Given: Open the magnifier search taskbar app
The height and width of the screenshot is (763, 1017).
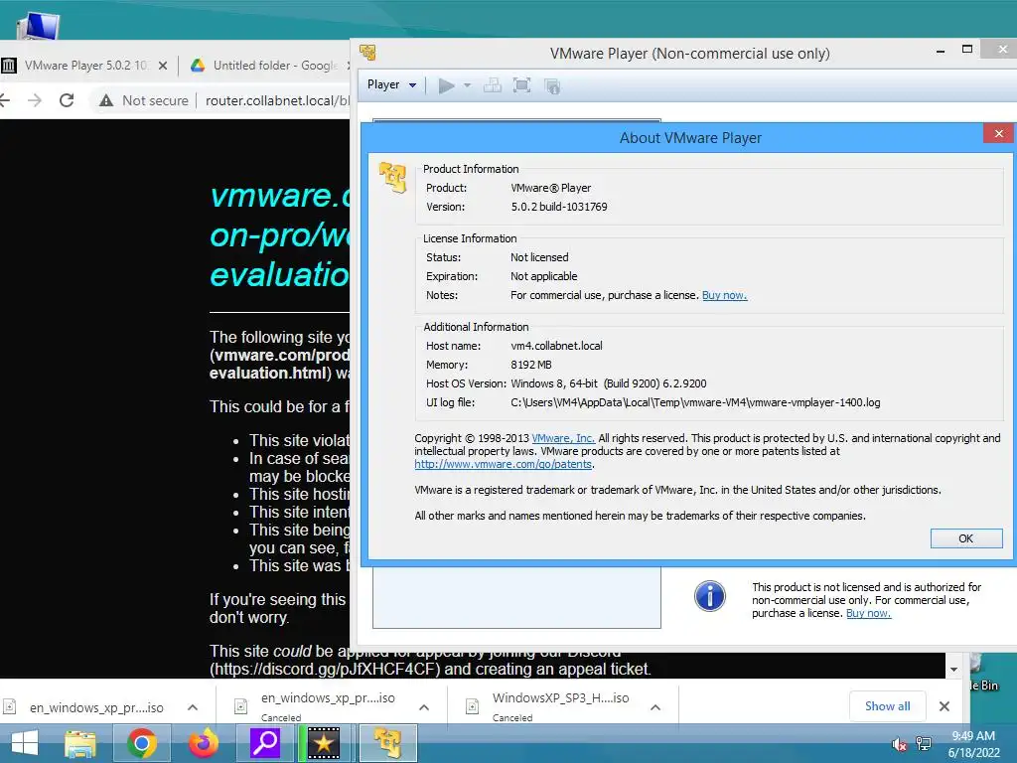Looking at the screenshot, I should [265, 743].
